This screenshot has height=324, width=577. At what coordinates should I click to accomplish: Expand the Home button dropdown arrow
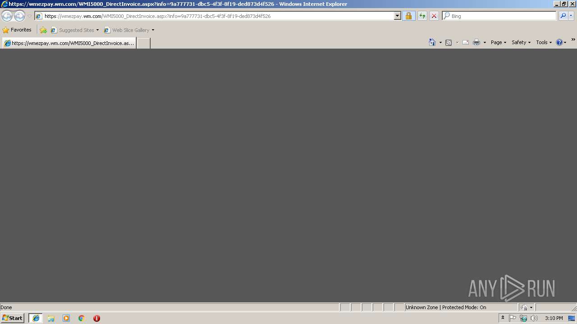pos(440,42)
